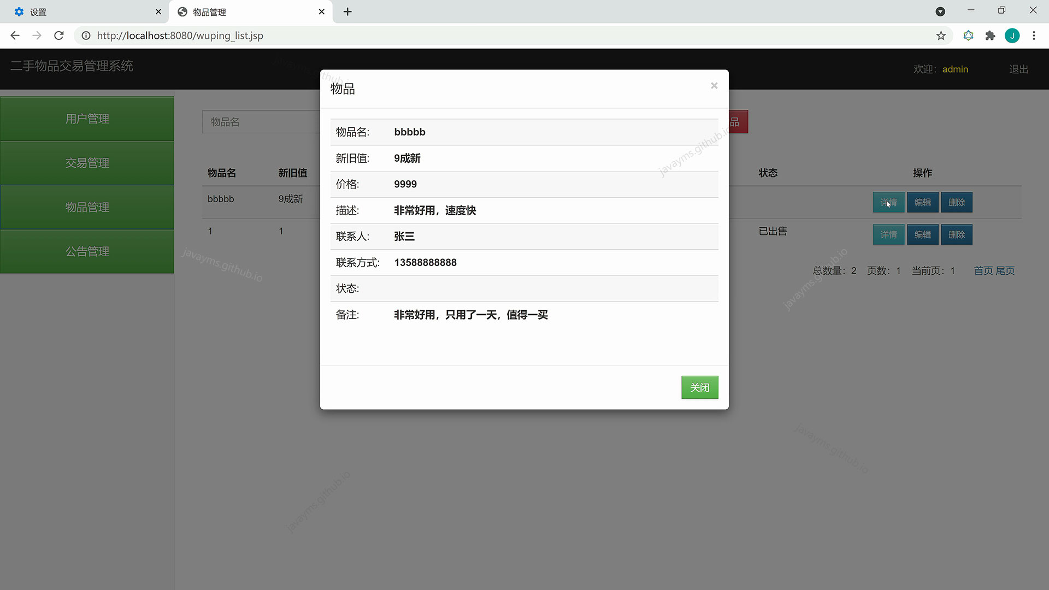Image resolution: width=1049 pixels, height=590 pixels.
Task: Switch to the 设置 tab
Action: [x=82, y=11]
